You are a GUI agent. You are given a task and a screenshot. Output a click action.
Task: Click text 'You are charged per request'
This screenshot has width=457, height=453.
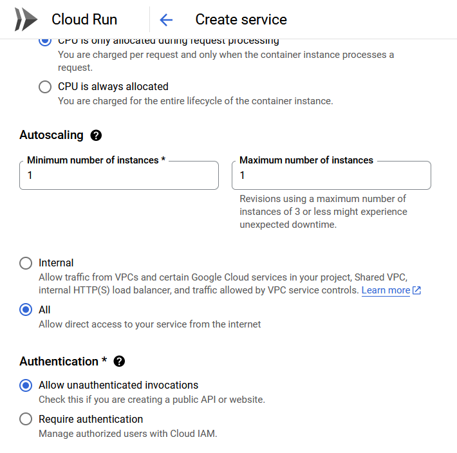click(118, 55)
